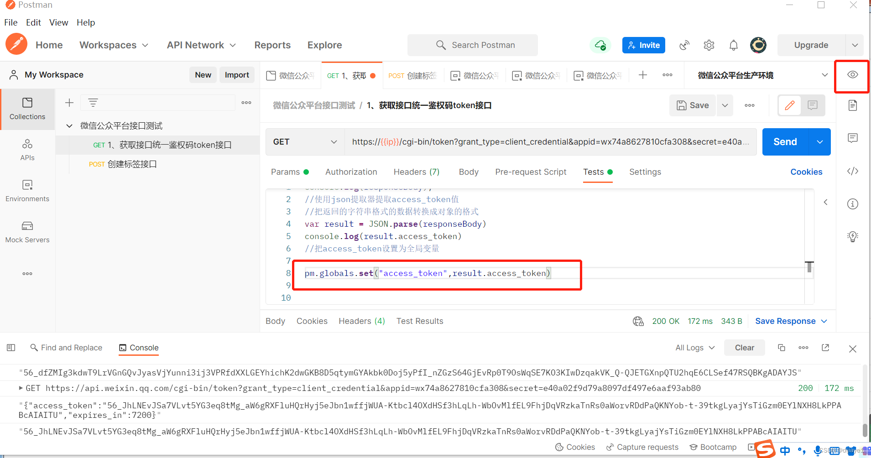Open POST 创建标签 request tab

[412, 76]
